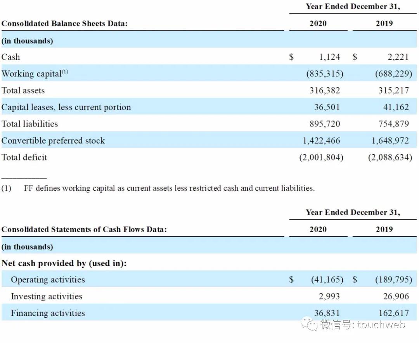Click the 2020 column header in balance sheet table
The height and width of the screenshot is (343, 419).
(318, 24)
